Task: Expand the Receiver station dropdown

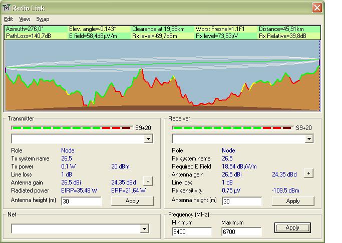Action: click(309, 138)
